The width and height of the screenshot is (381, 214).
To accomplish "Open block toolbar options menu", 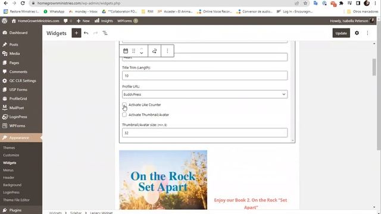I will (167, 51).
